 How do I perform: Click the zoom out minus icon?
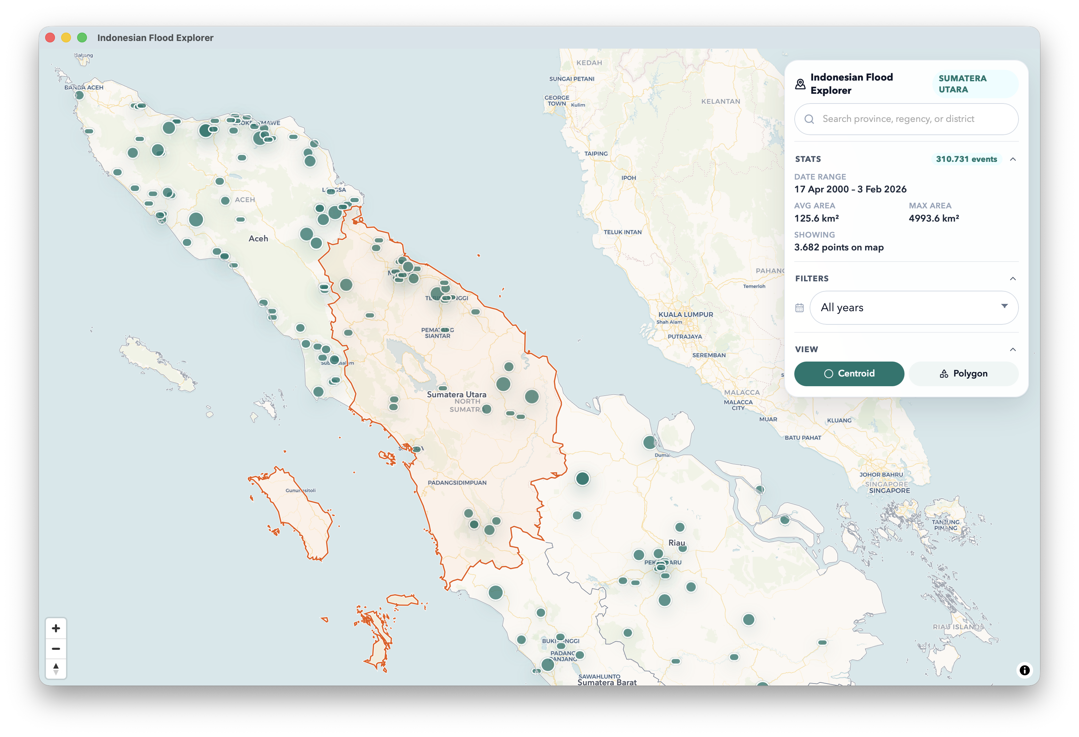[x=56, y=648]
